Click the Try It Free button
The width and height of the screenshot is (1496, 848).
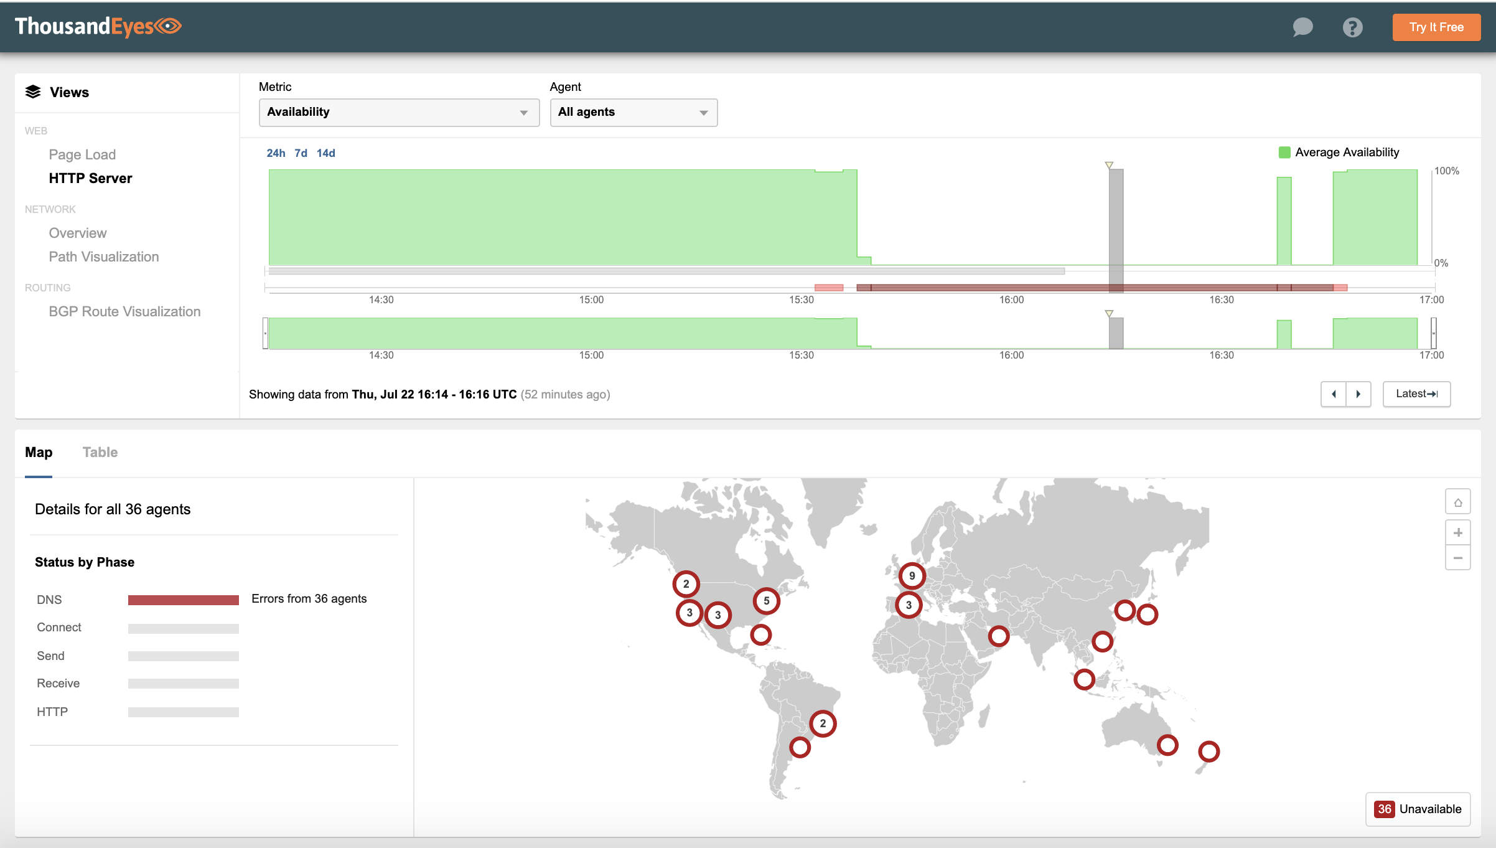pyautogui.click(x=1436, y=27)
